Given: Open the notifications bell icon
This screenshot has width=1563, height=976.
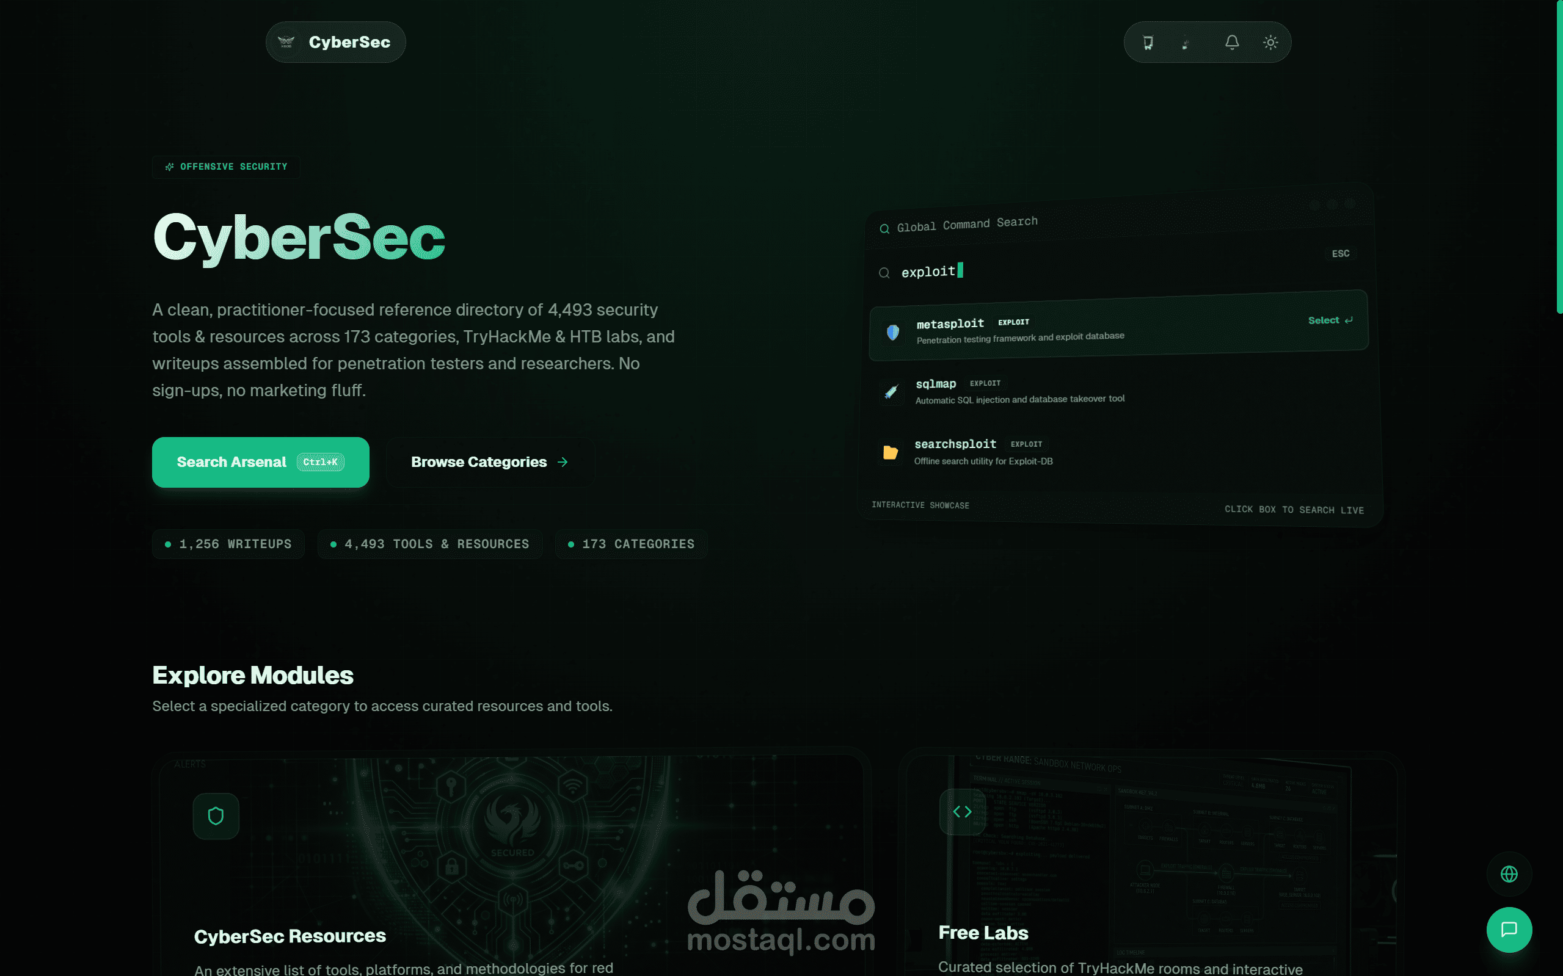Looking at the screenshot, I should pos(1232,43).
